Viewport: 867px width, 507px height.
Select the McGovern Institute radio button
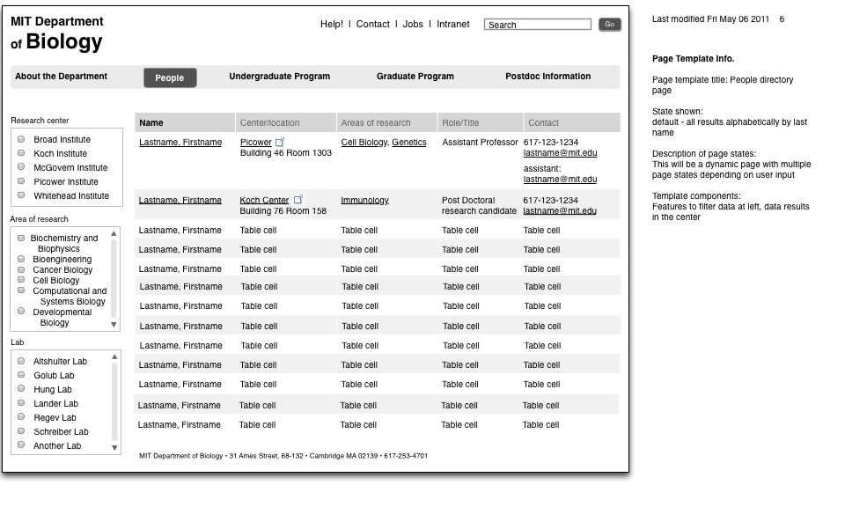point(21,166)
